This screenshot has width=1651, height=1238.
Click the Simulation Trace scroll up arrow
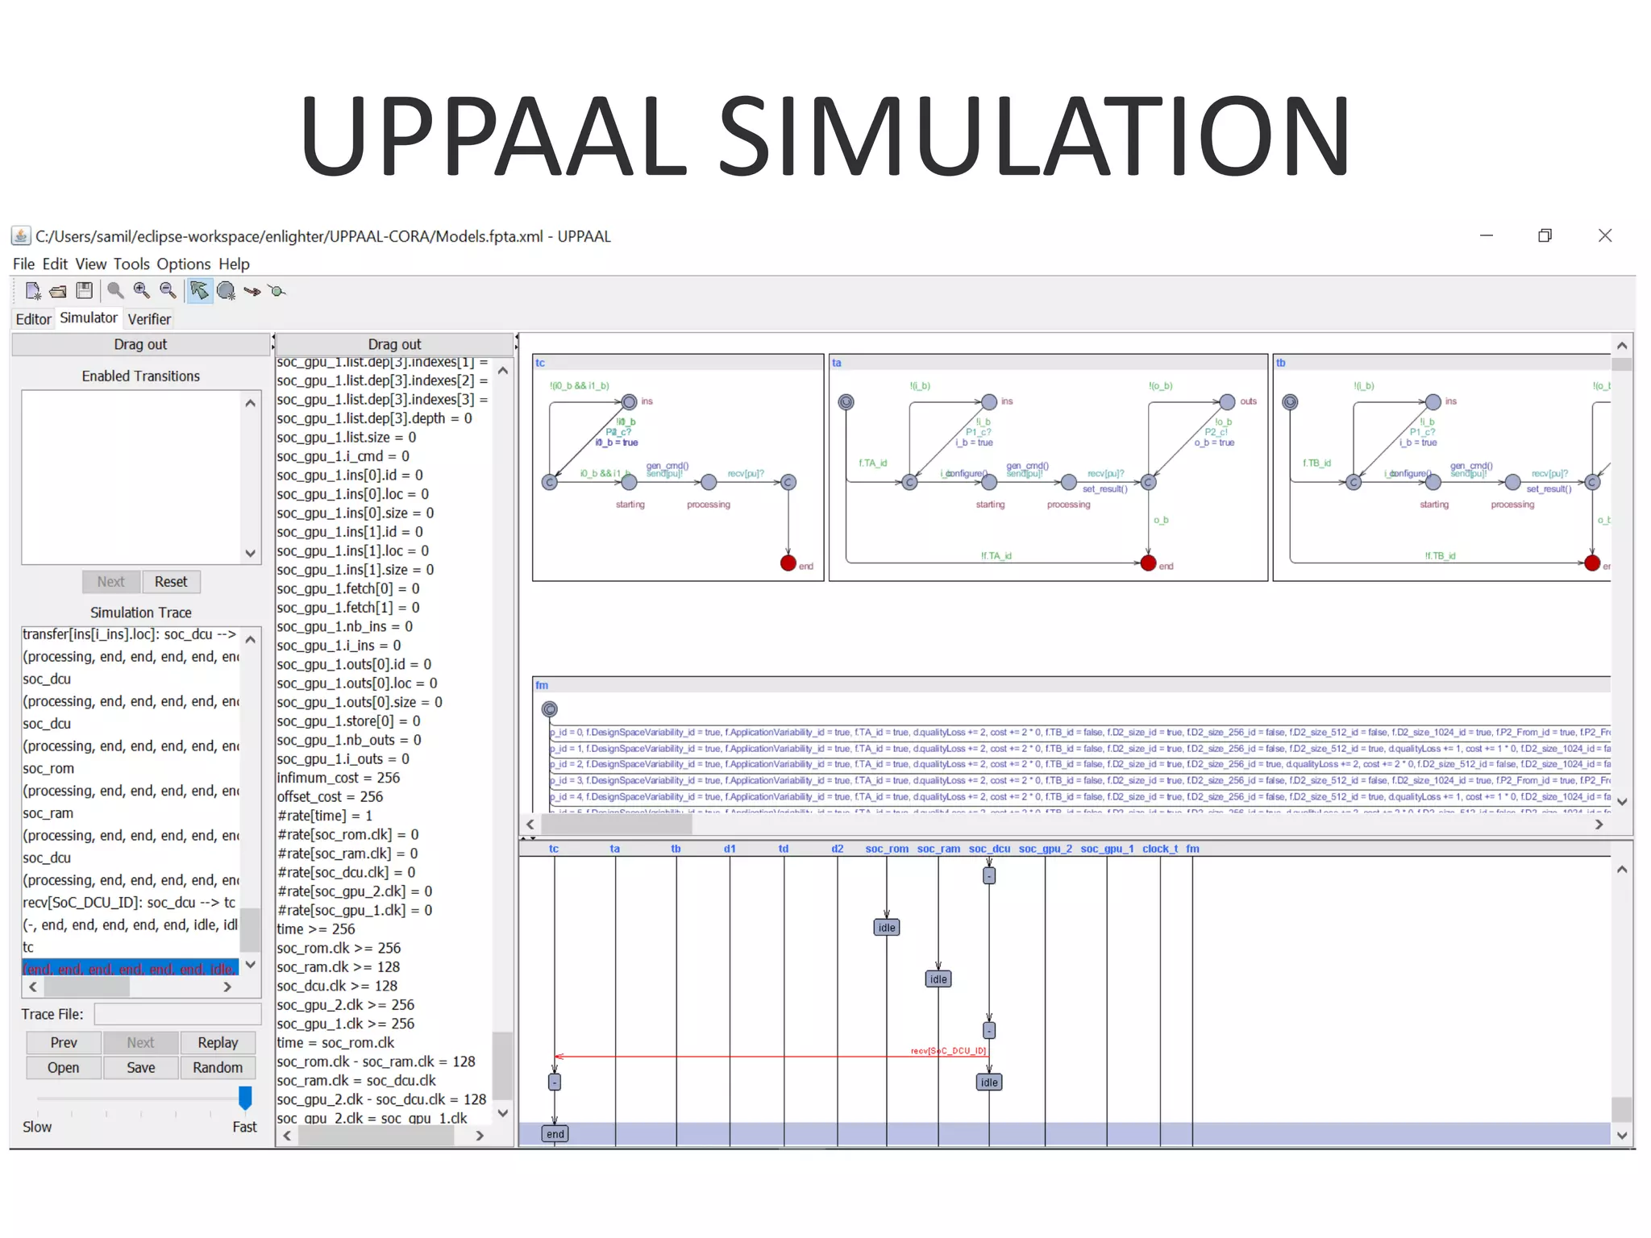click(x=251, y=639)
